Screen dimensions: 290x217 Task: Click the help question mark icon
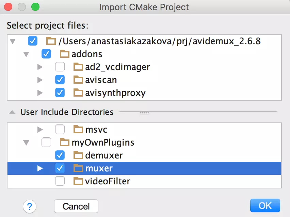click(x=30, y=206)
